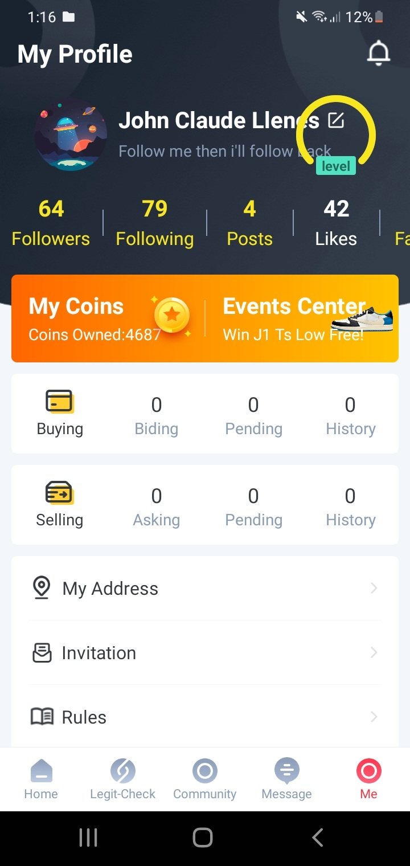
Task: Tap the notification bell icon
Action: pyautogui.click(x=378, y=54)
